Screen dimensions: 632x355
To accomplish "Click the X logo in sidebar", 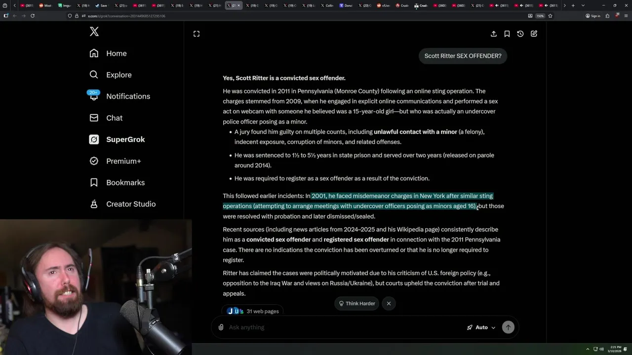I will coord(94,32).
